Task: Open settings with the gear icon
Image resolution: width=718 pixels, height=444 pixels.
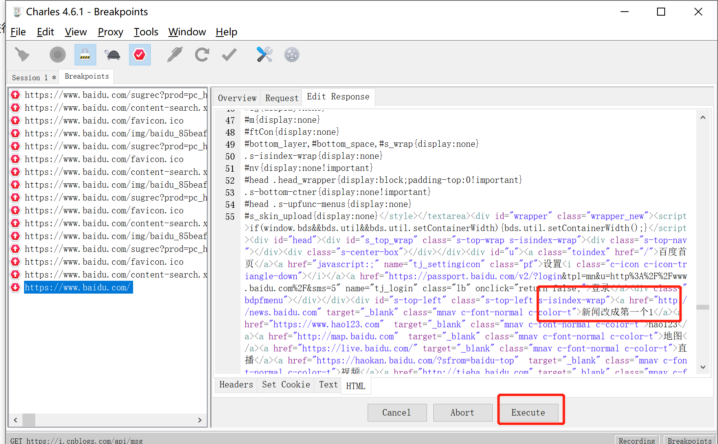Action: [291, 55]
